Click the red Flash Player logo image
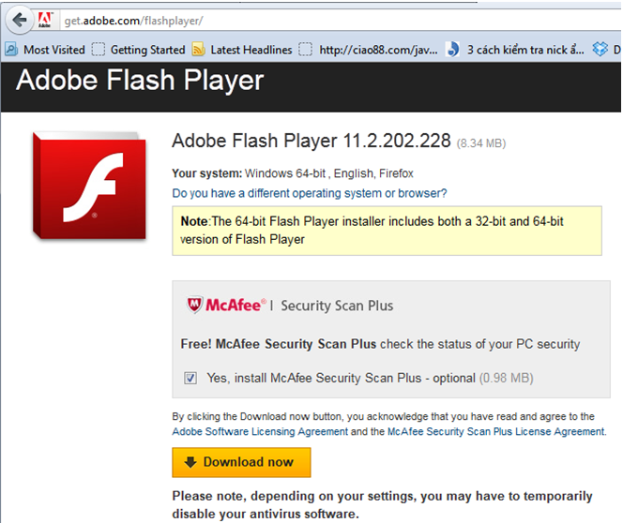The height and width of the screenshot is (523, 623). point(89,186)
